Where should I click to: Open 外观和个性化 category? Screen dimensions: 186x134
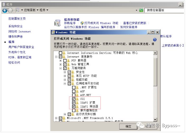[x=17, y=52]
